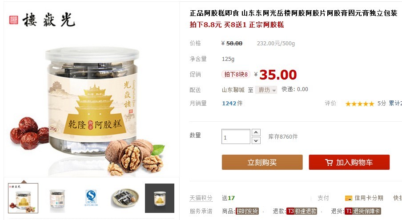This screenshot has height=220, width=402.
Task: Select the second thumbnail showing jar label
Action: (57, 198)
